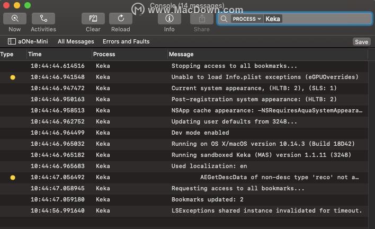Select 'LSExceptions shared instance invalidated' message

point(266,210)
